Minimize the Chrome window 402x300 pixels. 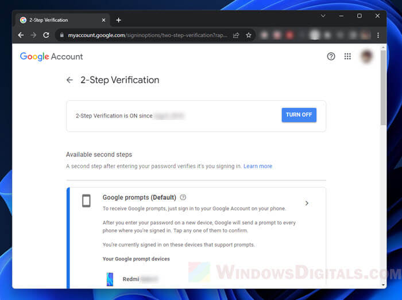point(341,16)
